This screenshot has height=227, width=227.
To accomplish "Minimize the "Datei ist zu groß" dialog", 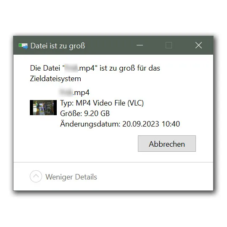I will [x=140, y=45].
